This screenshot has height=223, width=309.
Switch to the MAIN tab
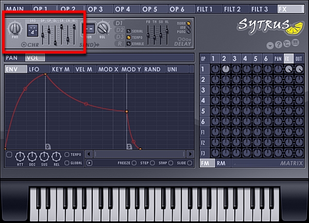pyautogui.click(x=18, y=9)
